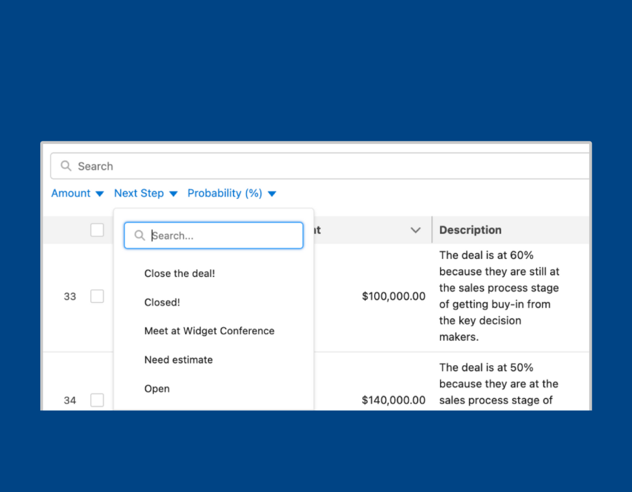Check the checkbox for row 33
This screenshot has height=492, width=632.
tap(97, 296)
